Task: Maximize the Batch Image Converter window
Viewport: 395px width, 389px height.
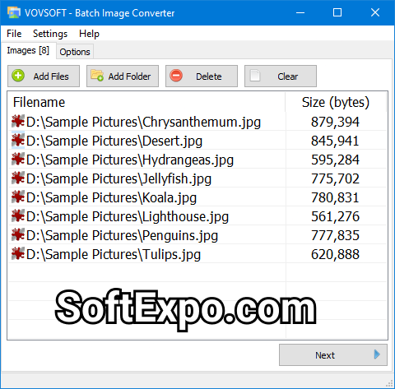Action: point(337,12)
